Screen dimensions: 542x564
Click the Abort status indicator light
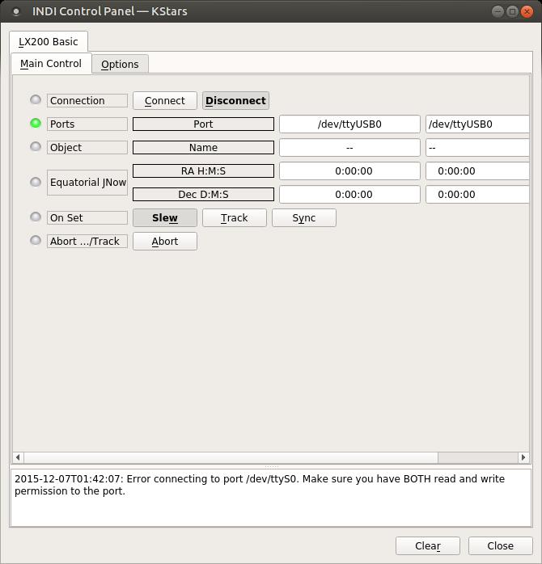tap(36, 240)
